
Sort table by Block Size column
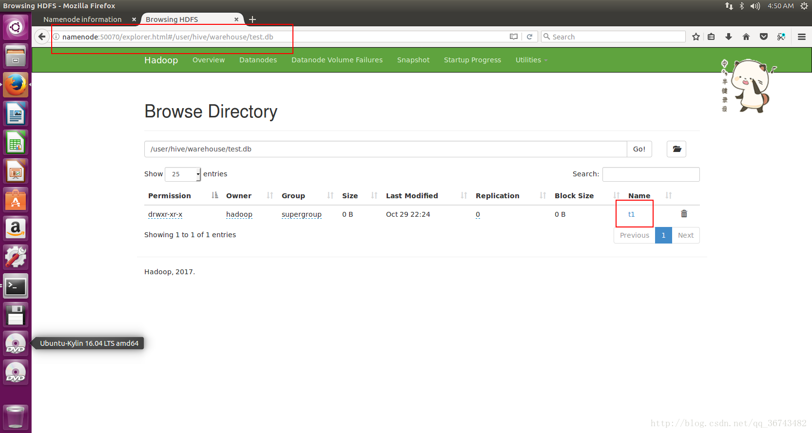(587, 195)
